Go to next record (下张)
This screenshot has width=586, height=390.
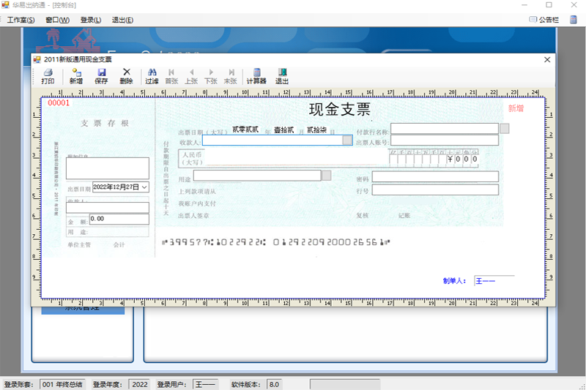[211, 76]
